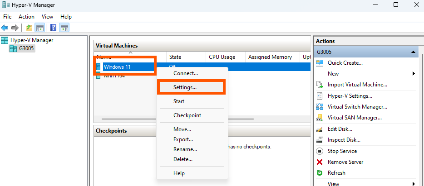Click the Windows 11 virtual machine icon
Image resolution: width=424 pixels, height=186 pixels.
[98, 67]
